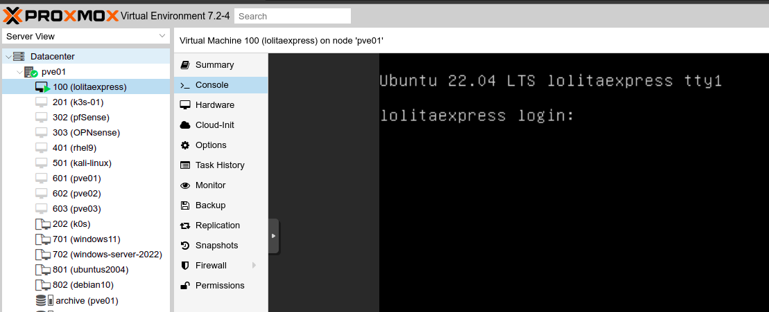Select 100 (lolitaexpress) in tree

[x=89, y=87]
